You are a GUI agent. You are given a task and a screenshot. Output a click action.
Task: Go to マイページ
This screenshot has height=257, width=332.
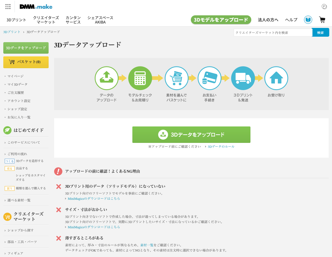[16, 76]
